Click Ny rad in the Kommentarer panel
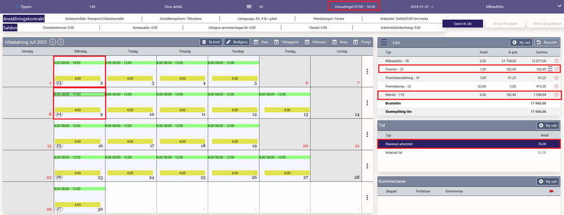 click(x=548, y=182)
